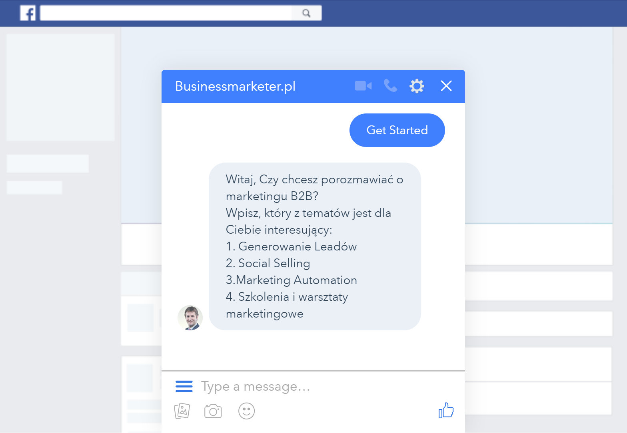This screenshot has width=627, height=433.
Task: Open the camera icon in chat
Action: [x=213, y=411]
